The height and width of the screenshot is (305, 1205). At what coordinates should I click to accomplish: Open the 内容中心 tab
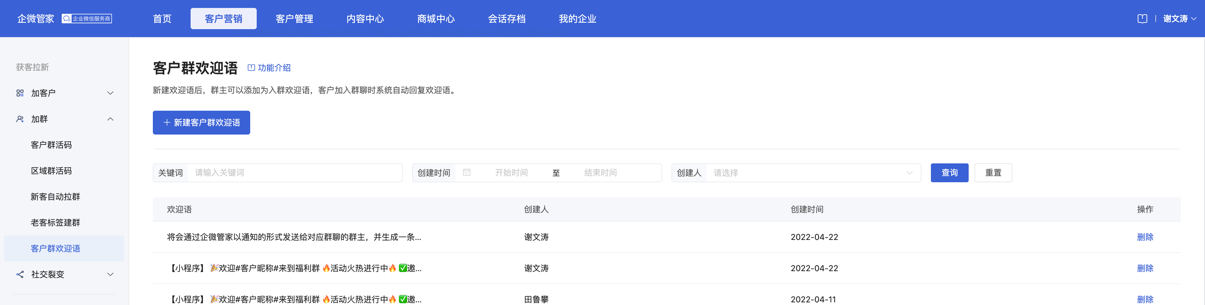coord(365,19)
